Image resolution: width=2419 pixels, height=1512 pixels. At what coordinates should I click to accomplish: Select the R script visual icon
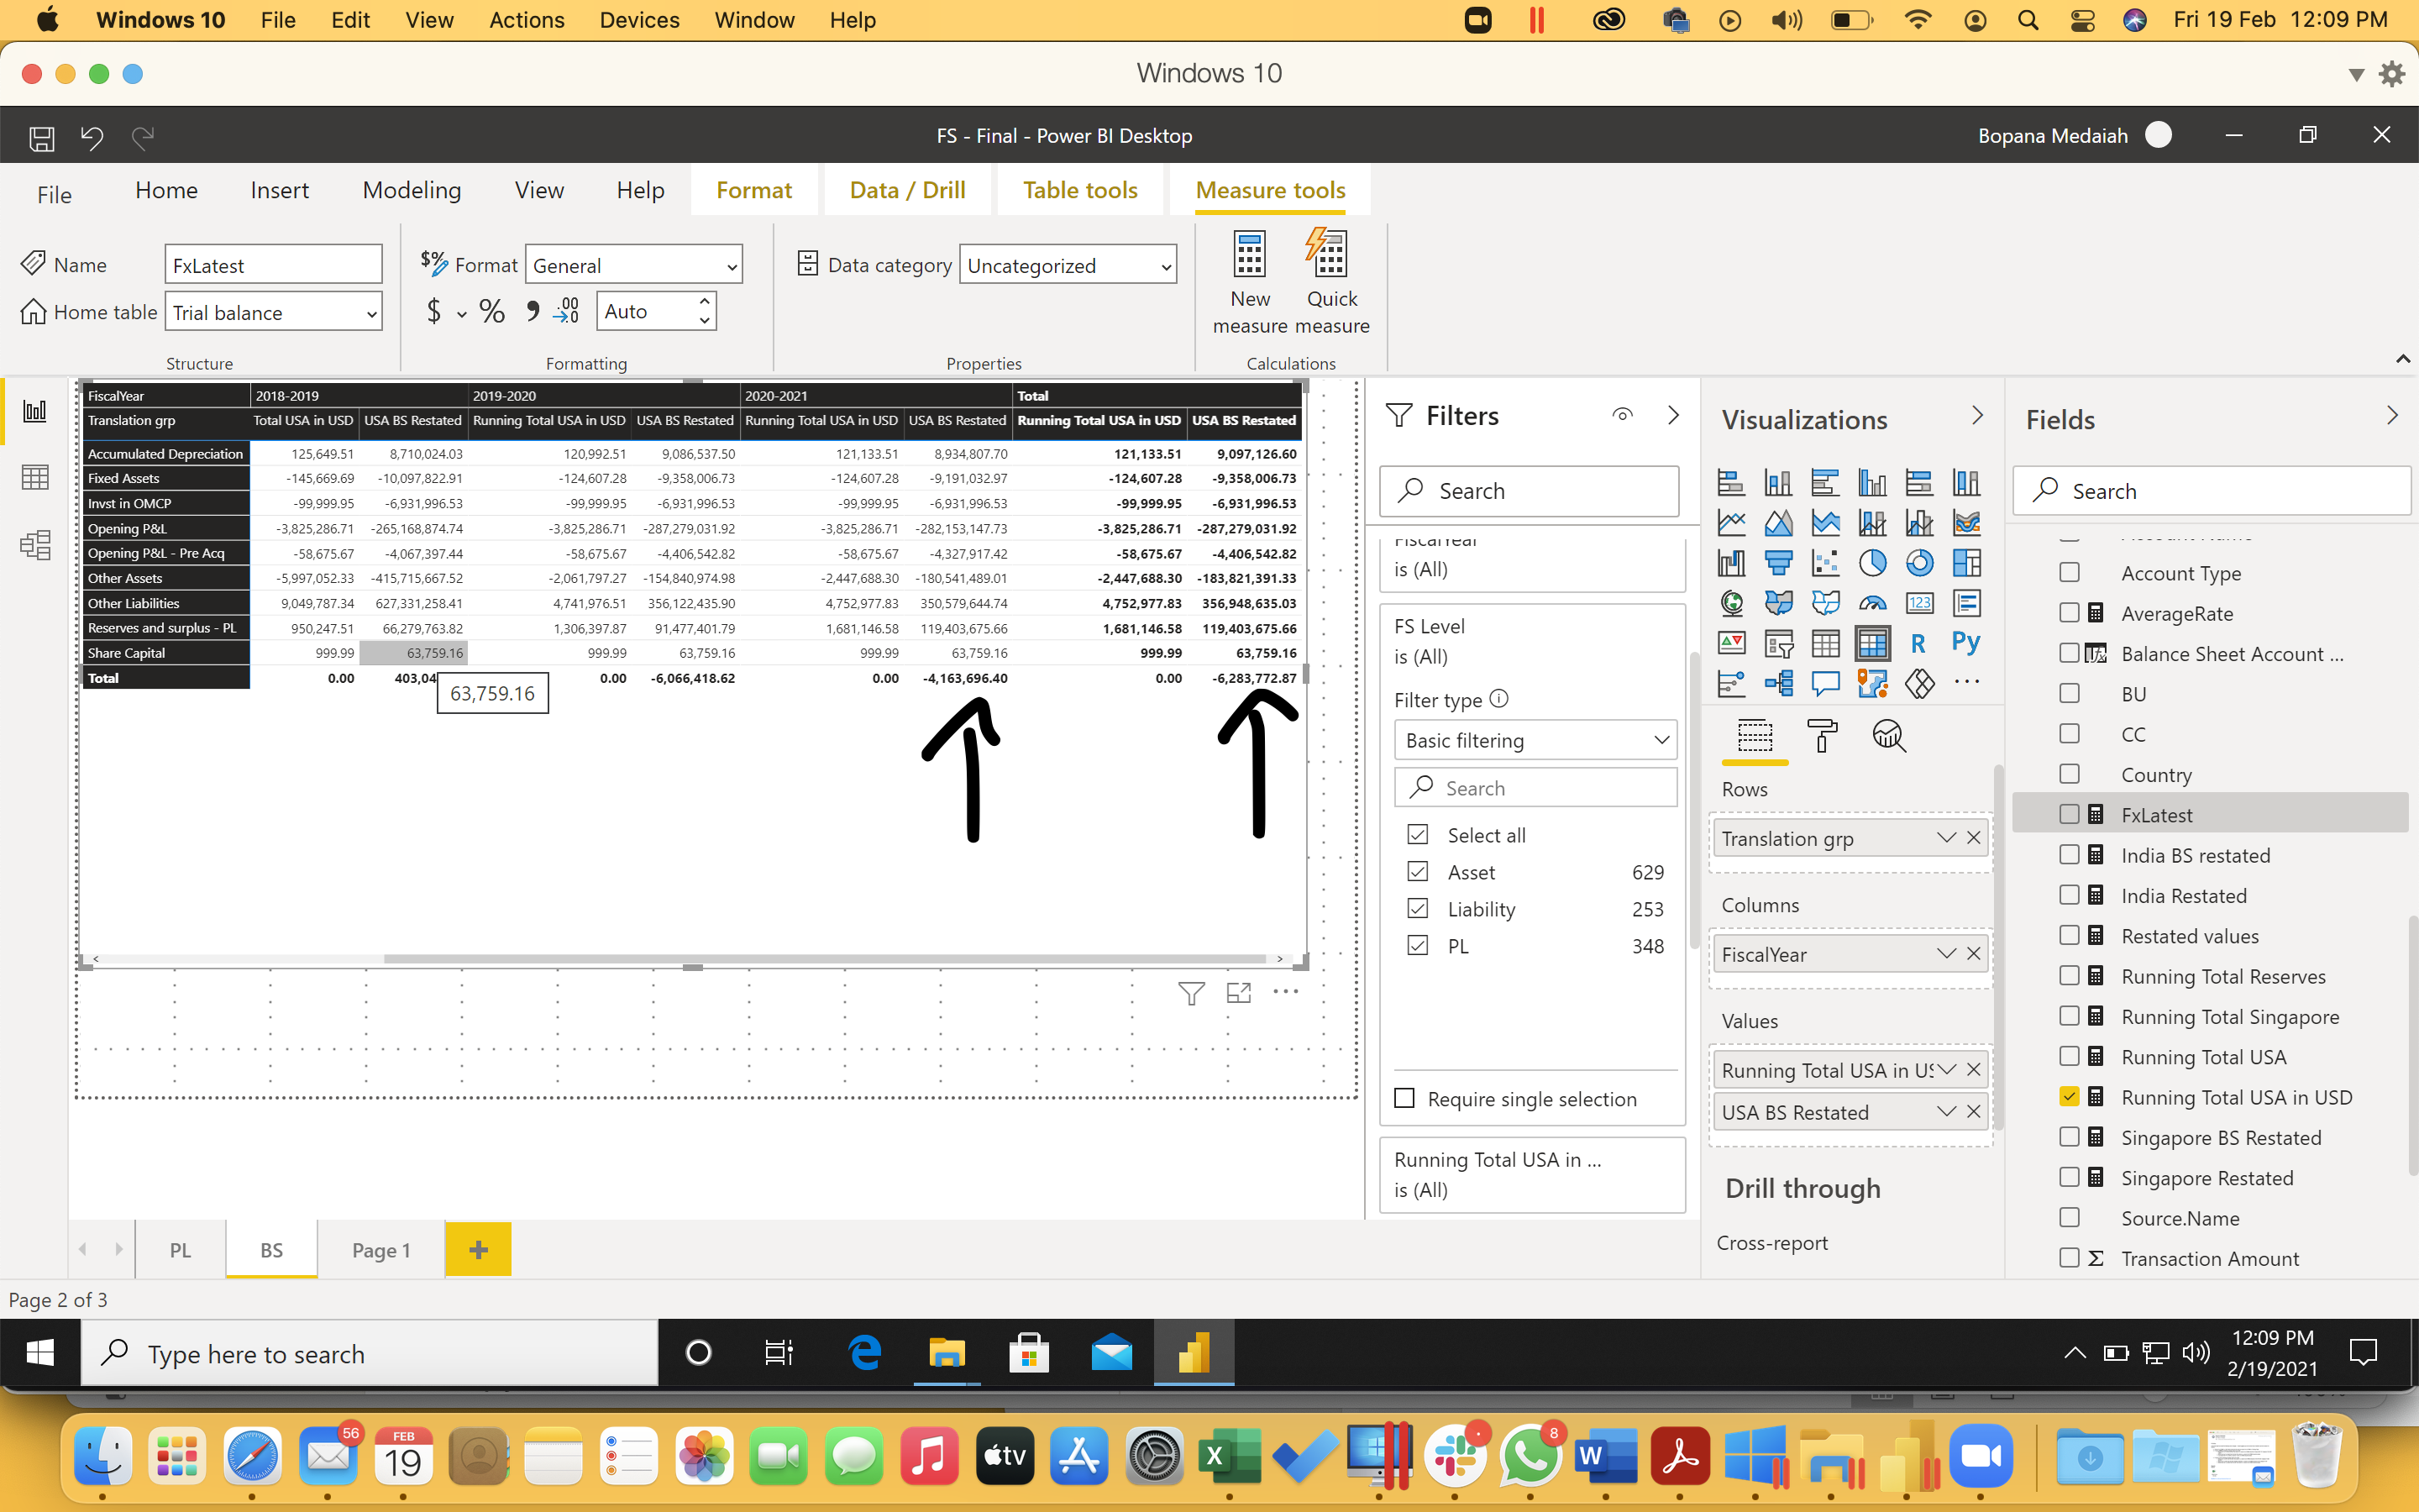click(x=1918, y=643)
